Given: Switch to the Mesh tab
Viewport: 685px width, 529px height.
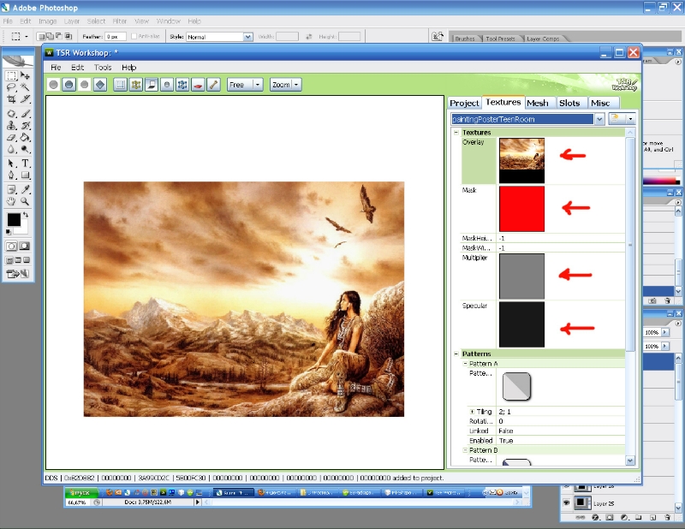Looking at the screenshot, I should pyautogui.click(x=538, y=103).
